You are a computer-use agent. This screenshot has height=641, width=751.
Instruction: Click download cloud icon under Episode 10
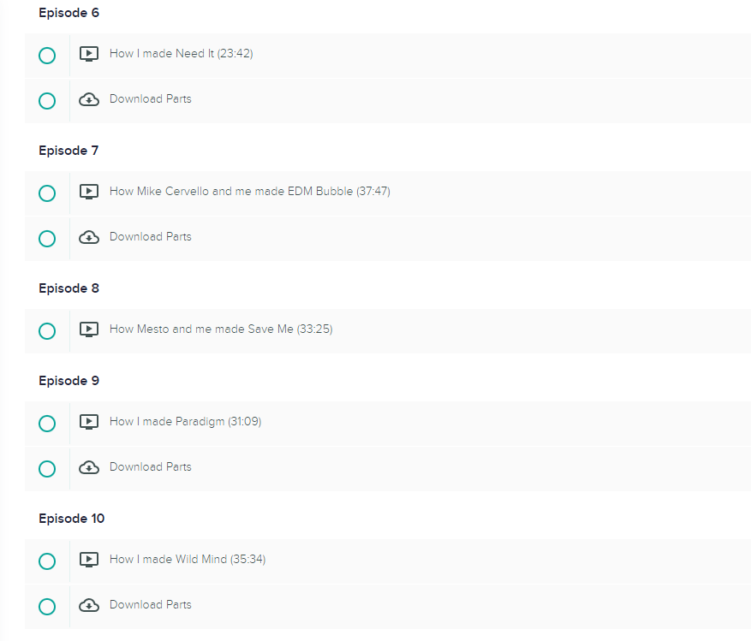pyautogui.click(x=88, y=605)
